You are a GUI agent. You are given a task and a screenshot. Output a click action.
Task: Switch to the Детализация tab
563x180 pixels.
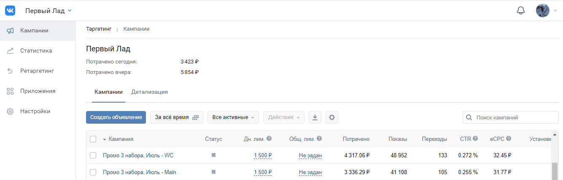coord(149,92)
